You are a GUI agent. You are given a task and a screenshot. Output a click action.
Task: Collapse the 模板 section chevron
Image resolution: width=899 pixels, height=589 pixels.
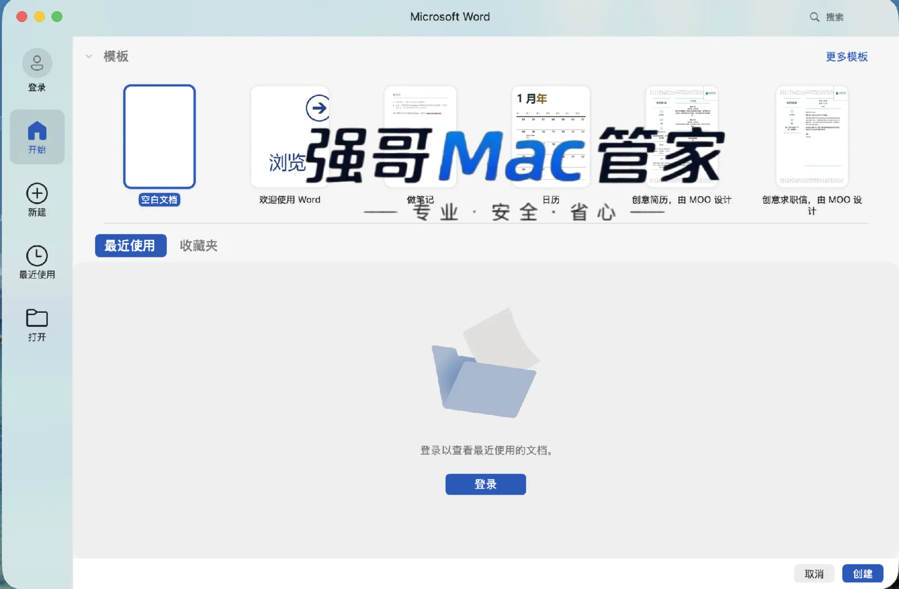click(x=89, y=56)
